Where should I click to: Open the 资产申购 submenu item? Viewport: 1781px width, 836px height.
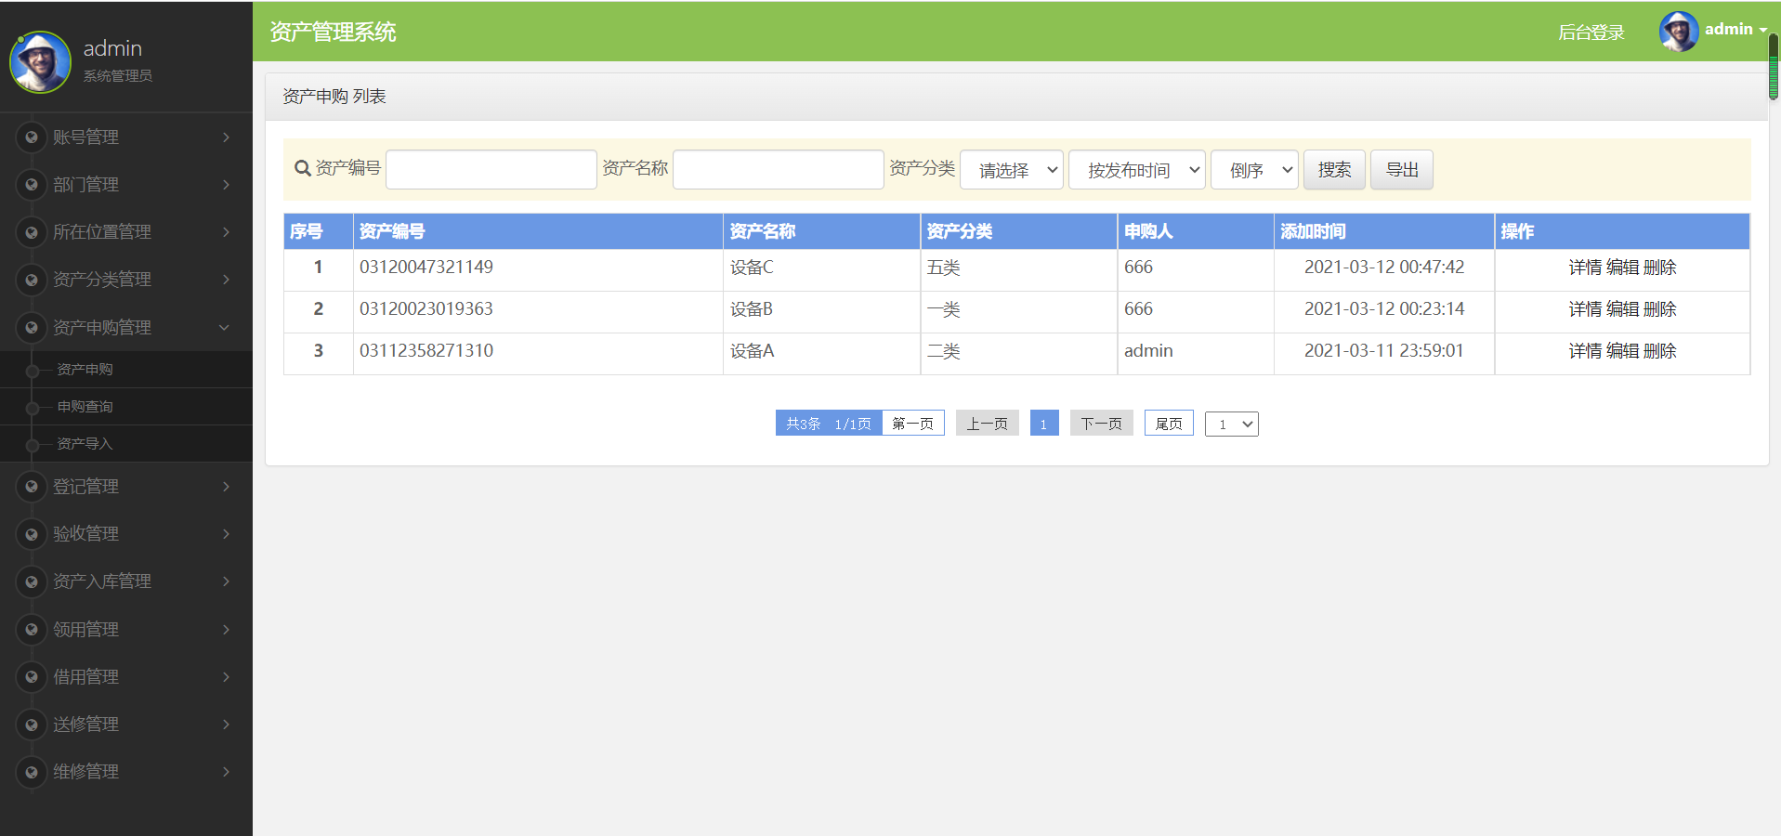[x=126, y=370]
